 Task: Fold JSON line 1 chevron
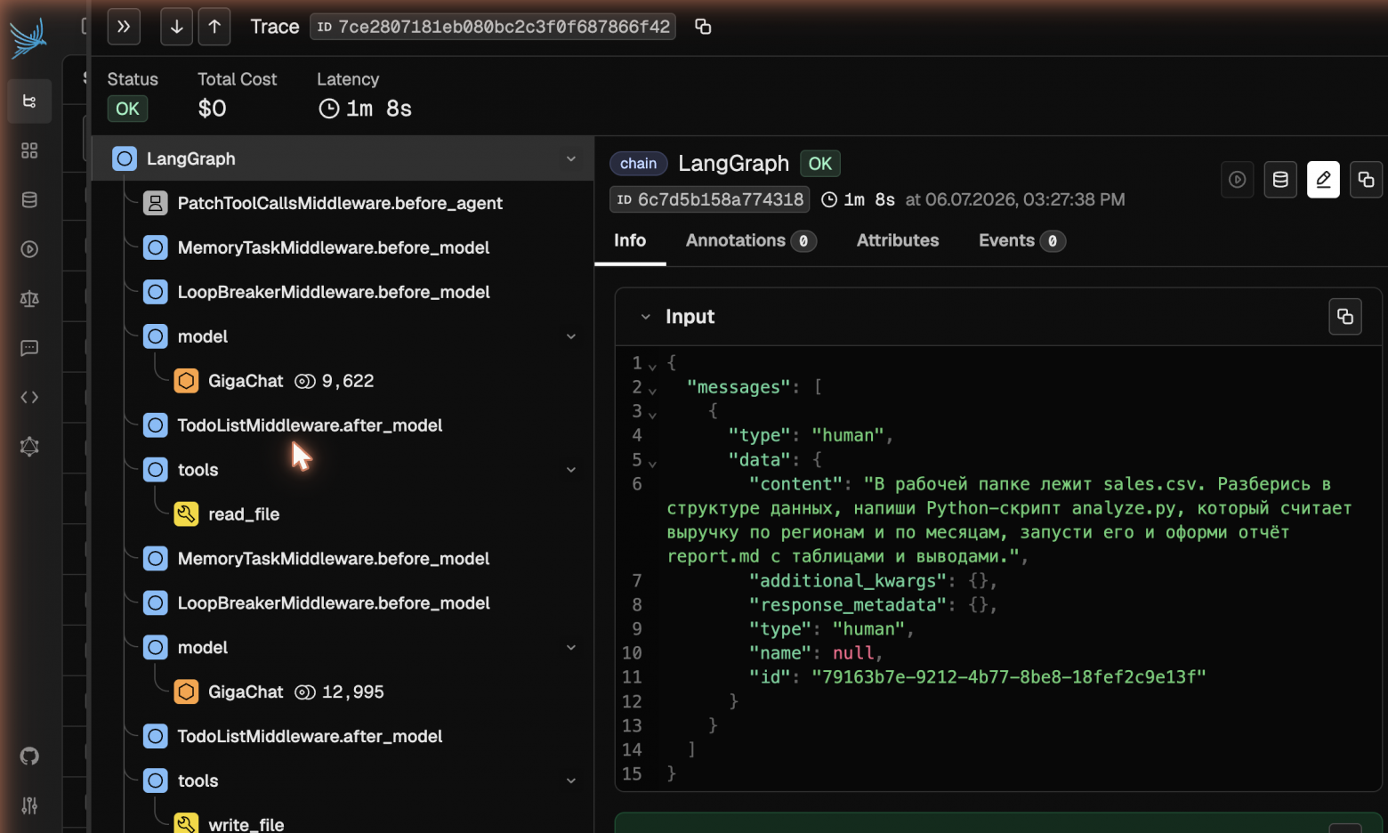(x=652, y=366)
